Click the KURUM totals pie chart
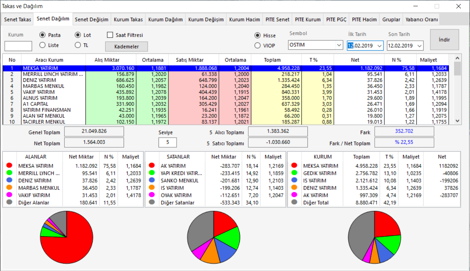 (x=374, y=237)
